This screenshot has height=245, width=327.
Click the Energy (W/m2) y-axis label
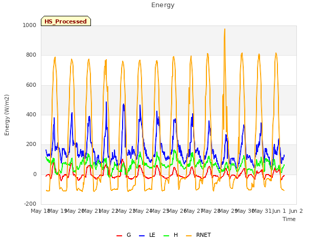point(7,115)
